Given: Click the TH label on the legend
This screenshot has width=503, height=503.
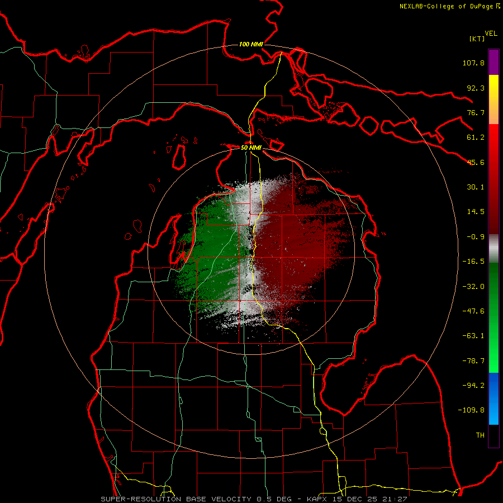Looking at the screenshot, I should 480,435.
